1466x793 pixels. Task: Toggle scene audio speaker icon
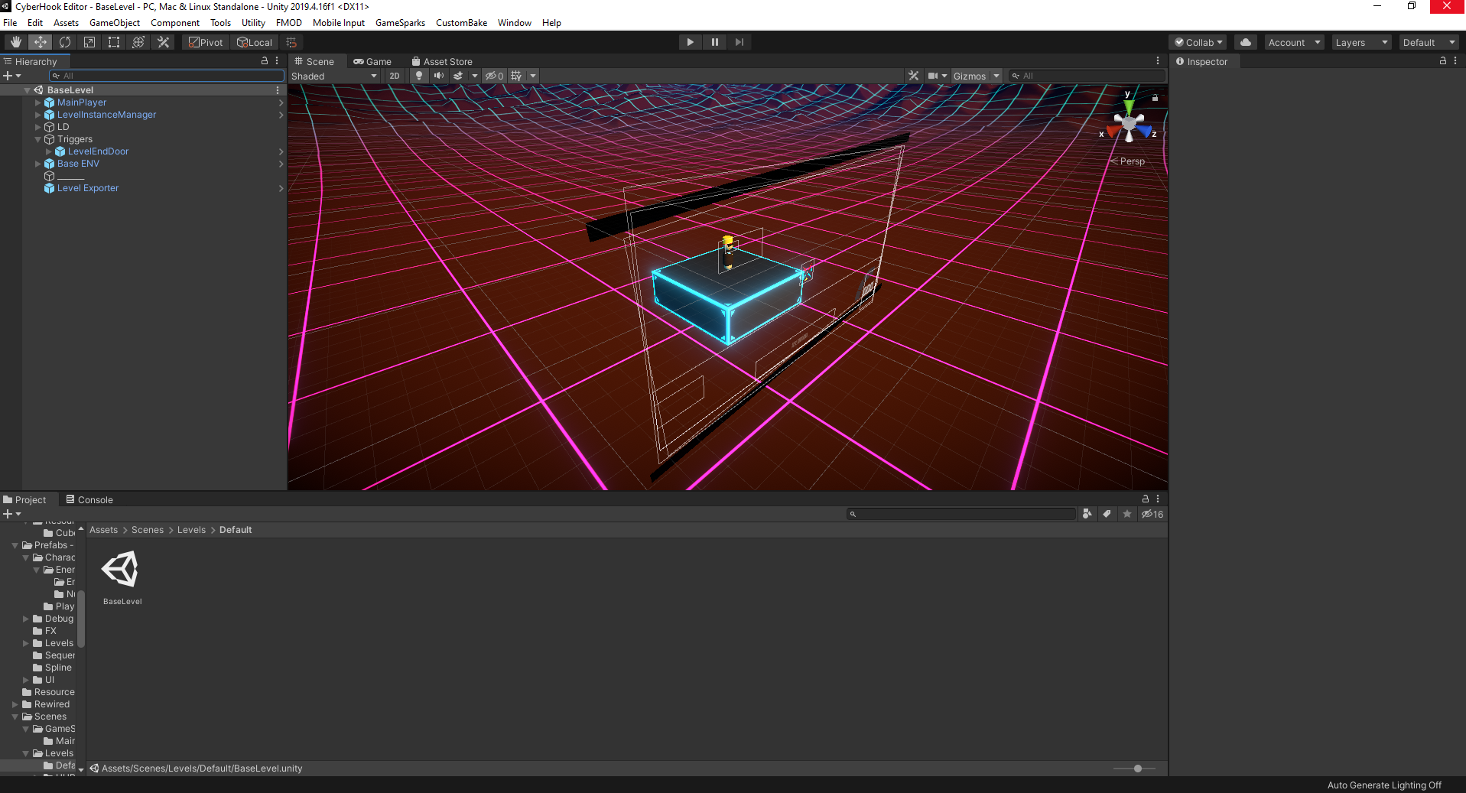(x=439, y=76)
